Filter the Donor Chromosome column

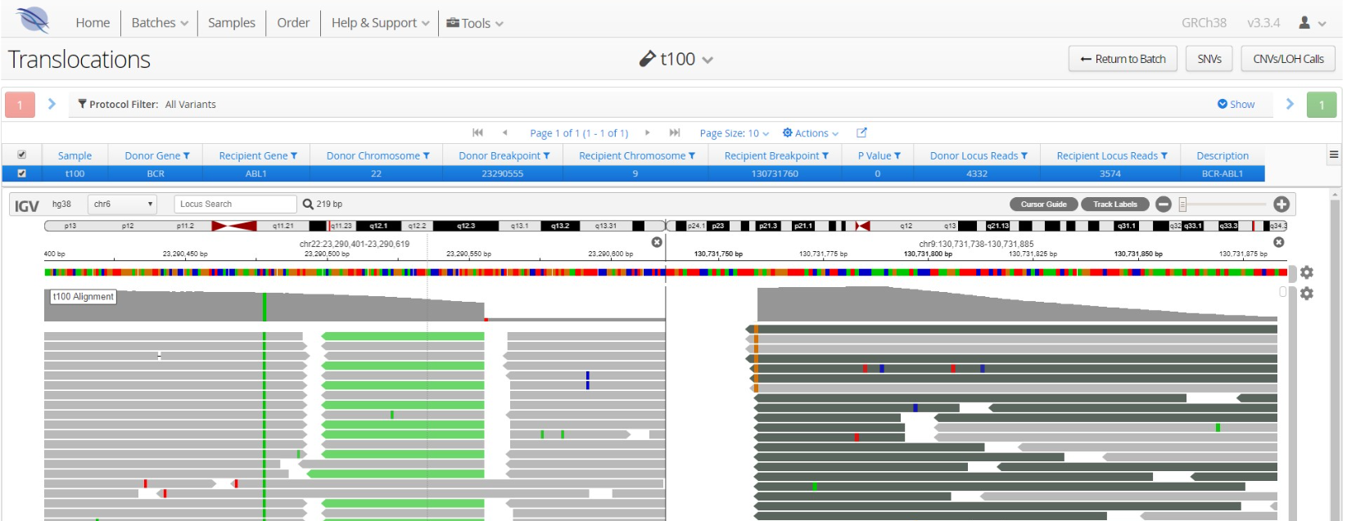[x=427, y=155]
